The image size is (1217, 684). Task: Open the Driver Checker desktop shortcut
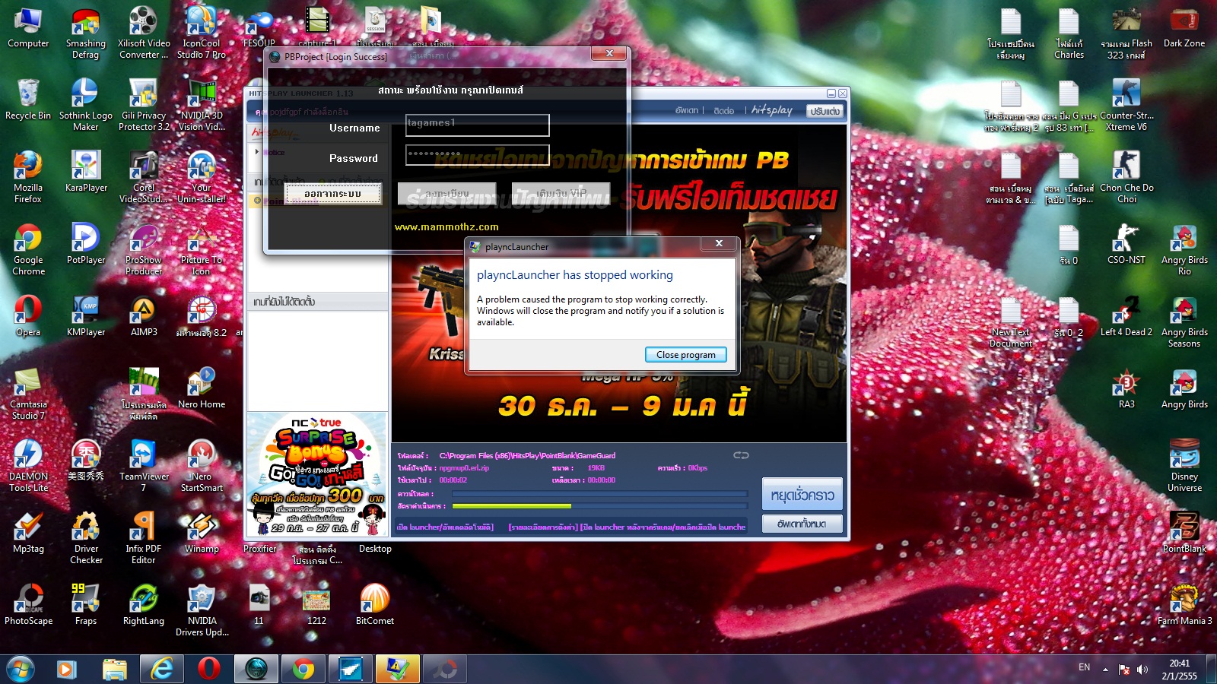pyautogui.click(x=86, y=538)
